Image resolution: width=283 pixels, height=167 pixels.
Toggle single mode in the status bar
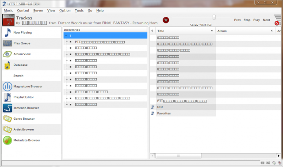[274, 163]
